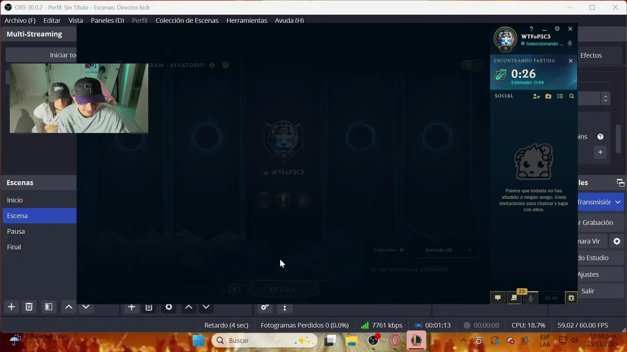Open League client settings gear

tap(557, 29)
